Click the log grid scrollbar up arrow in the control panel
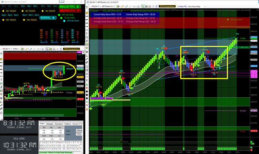Image resolution: width=259 pixels, height=154 pixels. [81, 143]
